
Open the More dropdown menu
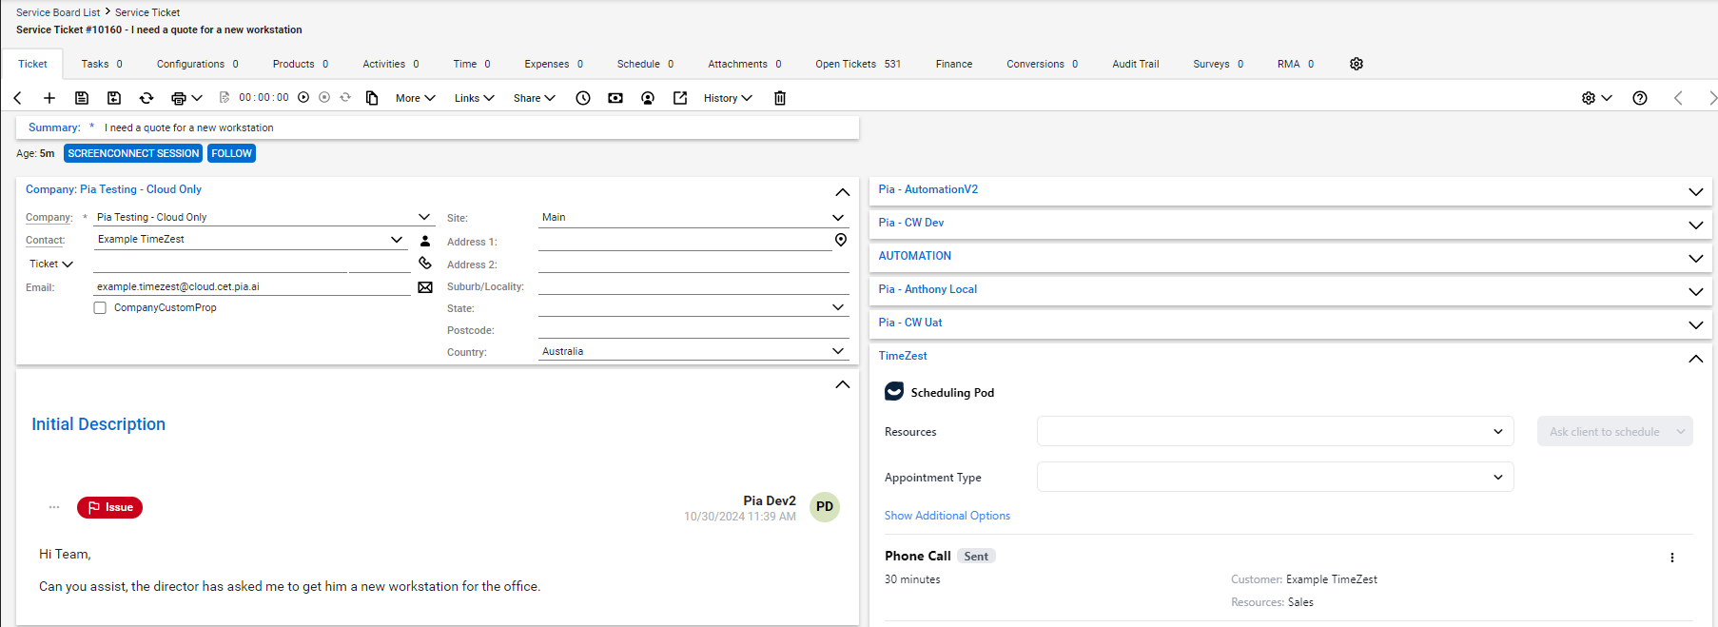coord(416,98)
